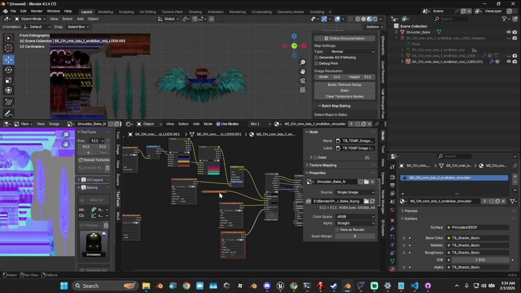Screen dimensions: 521x293
Task: Switch to the Shading workspace tab
Action: click(x=195, y=12)
